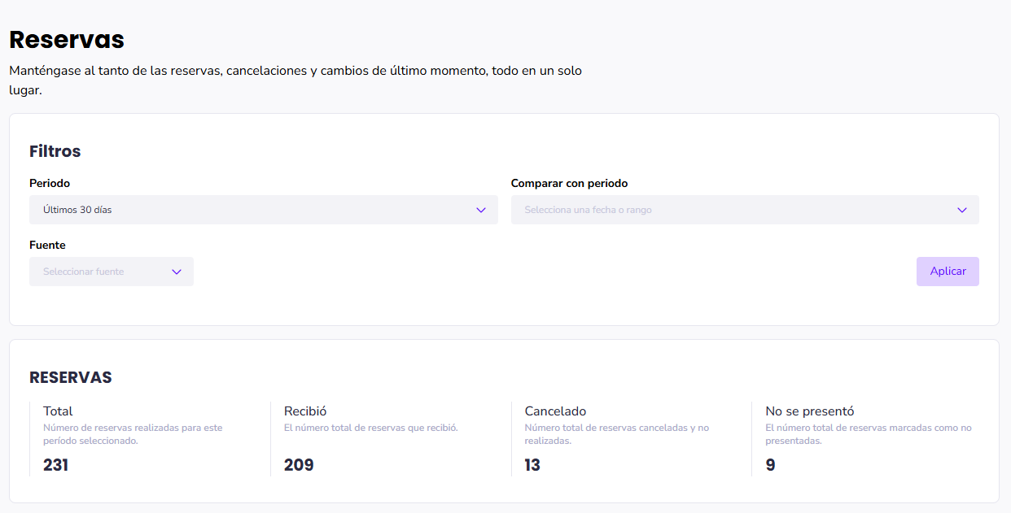1011x513 pixels.
Task: Click the RESERVAS stats section heading
Action: [70, 377]
